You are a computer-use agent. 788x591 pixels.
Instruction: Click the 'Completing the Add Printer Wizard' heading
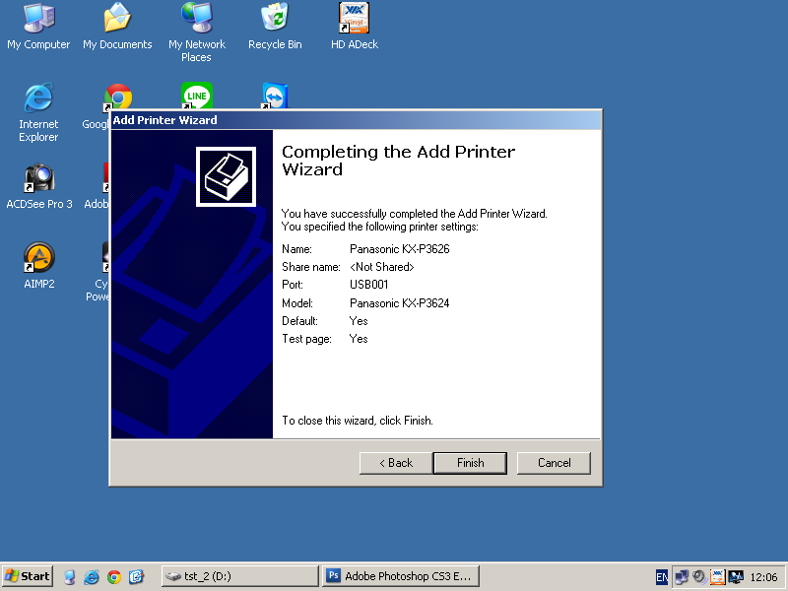coord(399,161)
